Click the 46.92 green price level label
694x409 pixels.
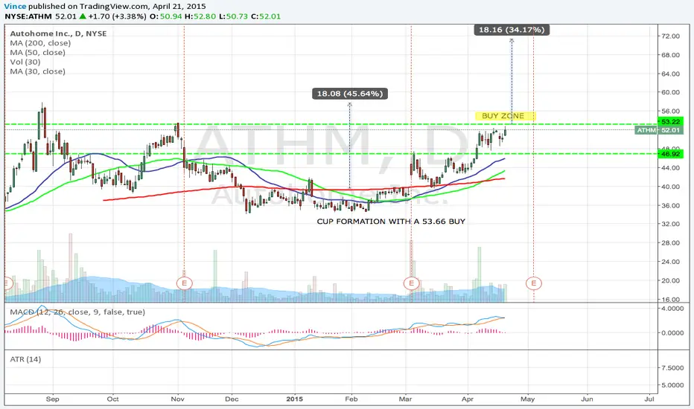coord(670,154)
